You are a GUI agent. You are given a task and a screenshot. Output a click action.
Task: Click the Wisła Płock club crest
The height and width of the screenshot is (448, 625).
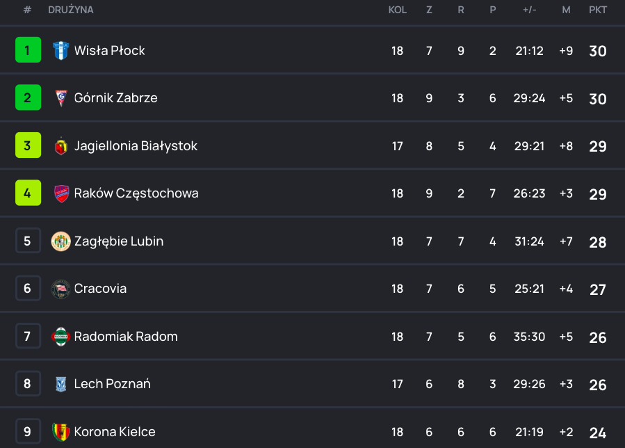click(x=61, y=50)
